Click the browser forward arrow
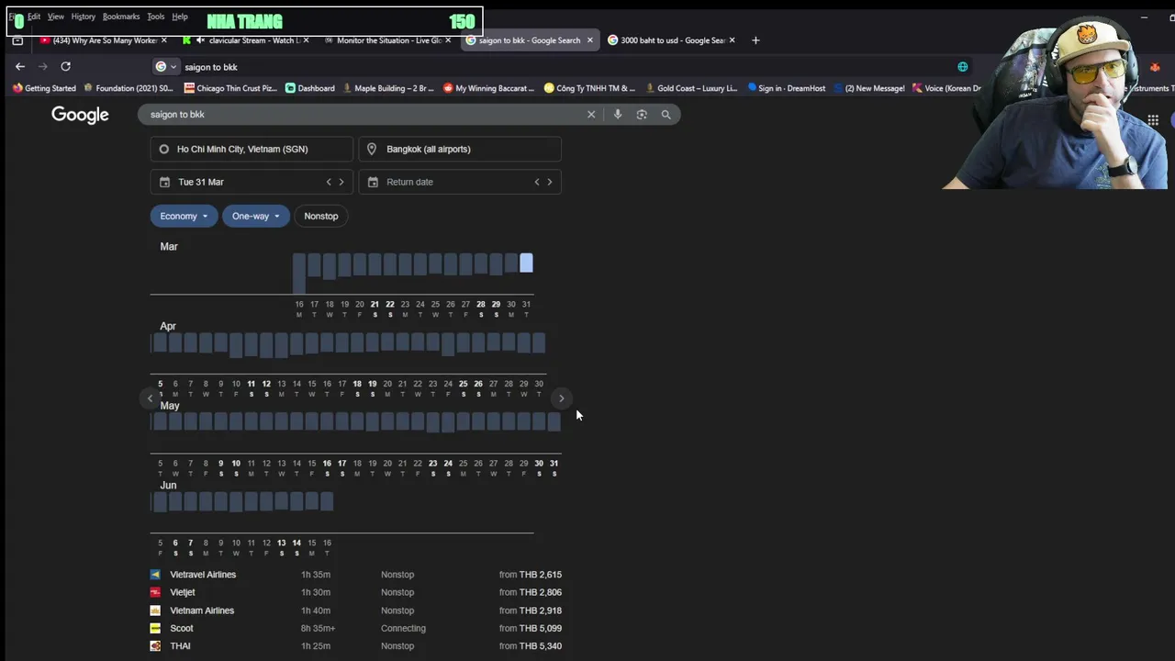 point(42,66)
